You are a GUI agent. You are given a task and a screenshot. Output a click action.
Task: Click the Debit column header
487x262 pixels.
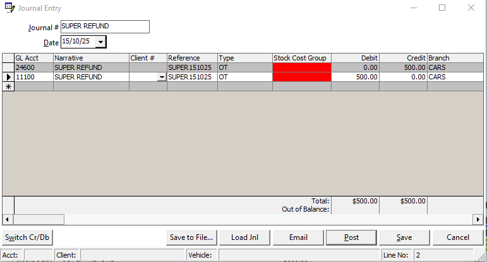point(356,58)
